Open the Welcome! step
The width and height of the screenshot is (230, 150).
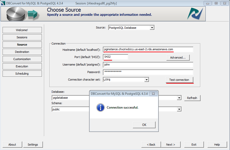tap(22, 30)
